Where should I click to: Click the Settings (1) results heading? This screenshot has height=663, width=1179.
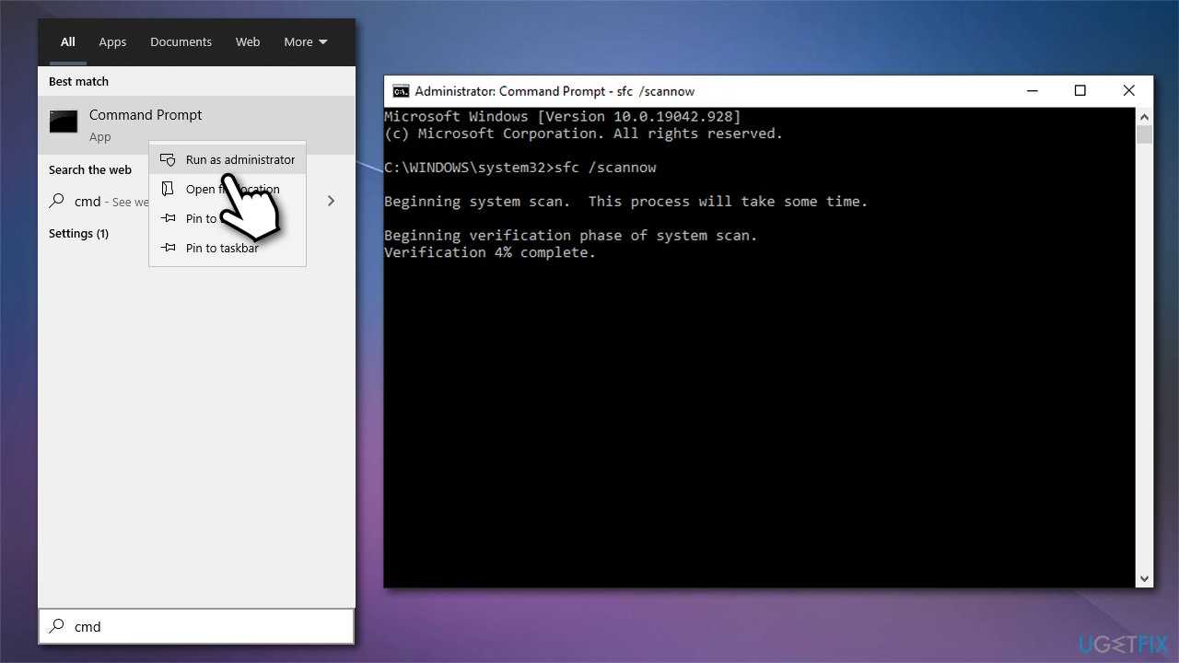coord(78,233)
